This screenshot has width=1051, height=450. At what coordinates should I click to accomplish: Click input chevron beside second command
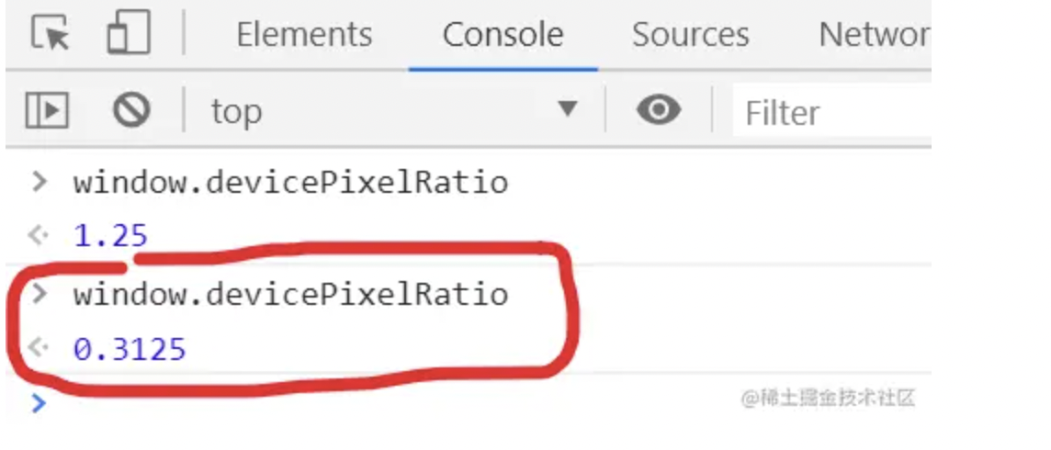39,294
